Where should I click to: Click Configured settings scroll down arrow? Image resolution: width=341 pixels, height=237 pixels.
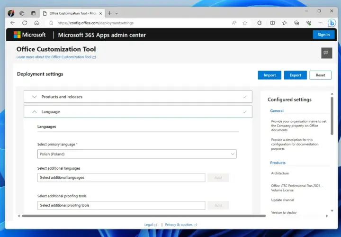(x=332, y=210)
